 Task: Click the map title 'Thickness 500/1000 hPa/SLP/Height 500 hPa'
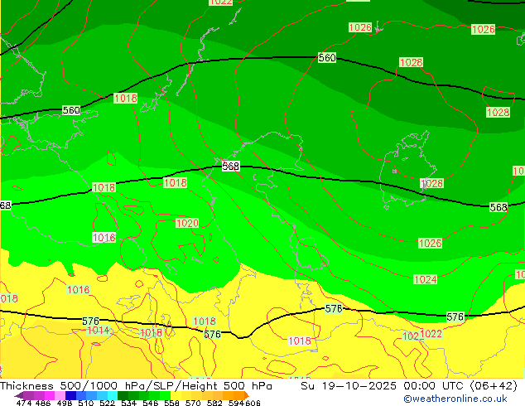[136, 386]
